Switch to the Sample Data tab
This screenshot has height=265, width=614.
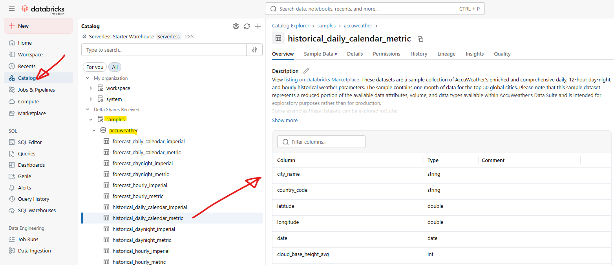pyautogui.click(x=318, y=54)
